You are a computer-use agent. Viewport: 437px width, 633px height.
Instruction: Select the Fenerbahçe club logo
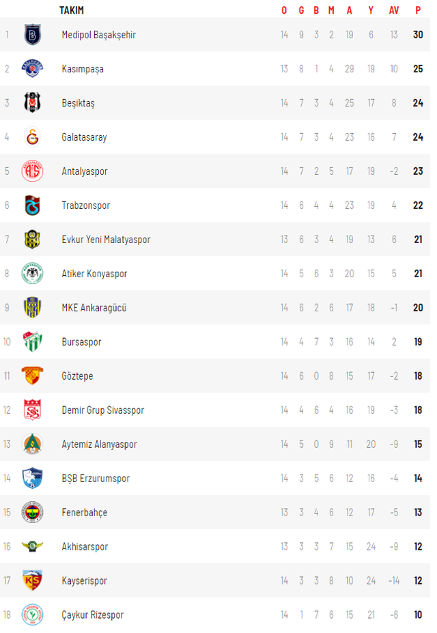[x=33, y=512]
